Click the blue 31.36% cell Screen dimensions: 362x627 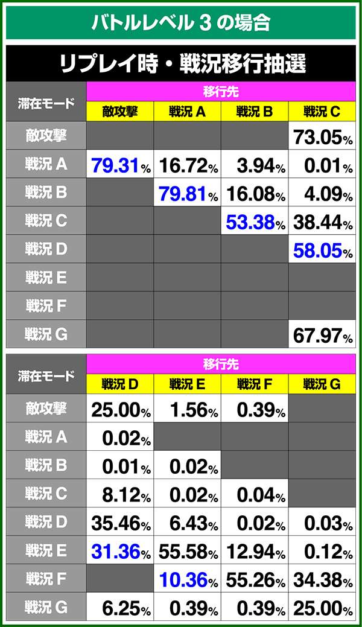(x=120, y=551)
